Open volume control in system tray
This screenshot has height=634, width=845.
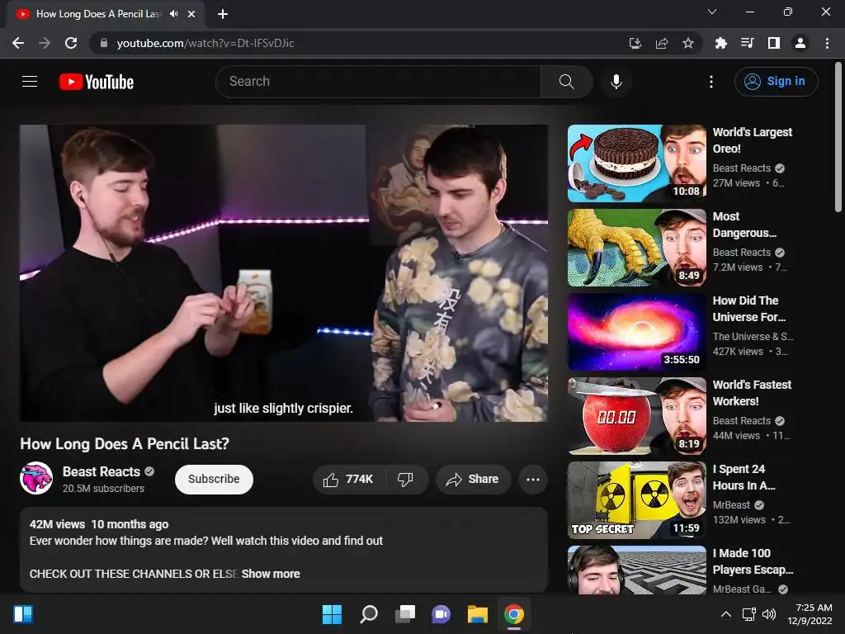769,614
